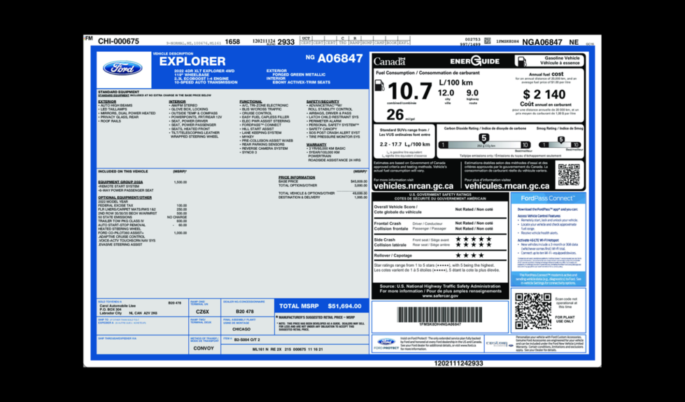Click the 2.2 - 17.7 SUV range value

click(x=404, y=144)
